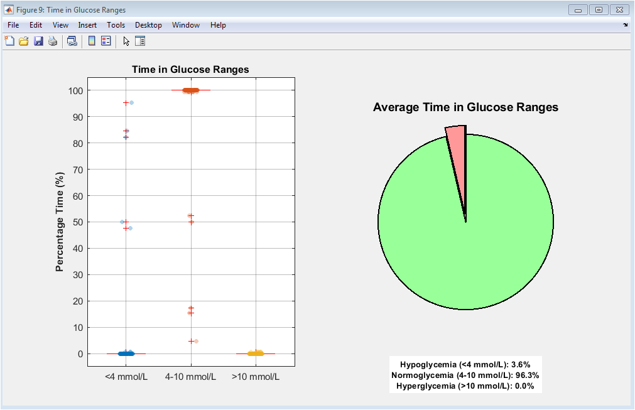635x410 pixels.
Task: Expand the Tools menu
Action: coord(116,25)
